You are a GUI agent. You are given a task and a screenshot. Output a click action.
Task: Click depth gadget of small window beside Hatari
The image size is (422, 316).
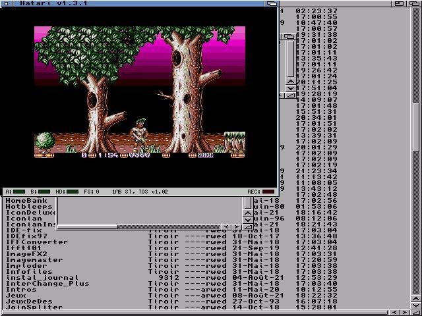(x=289, y=37)
